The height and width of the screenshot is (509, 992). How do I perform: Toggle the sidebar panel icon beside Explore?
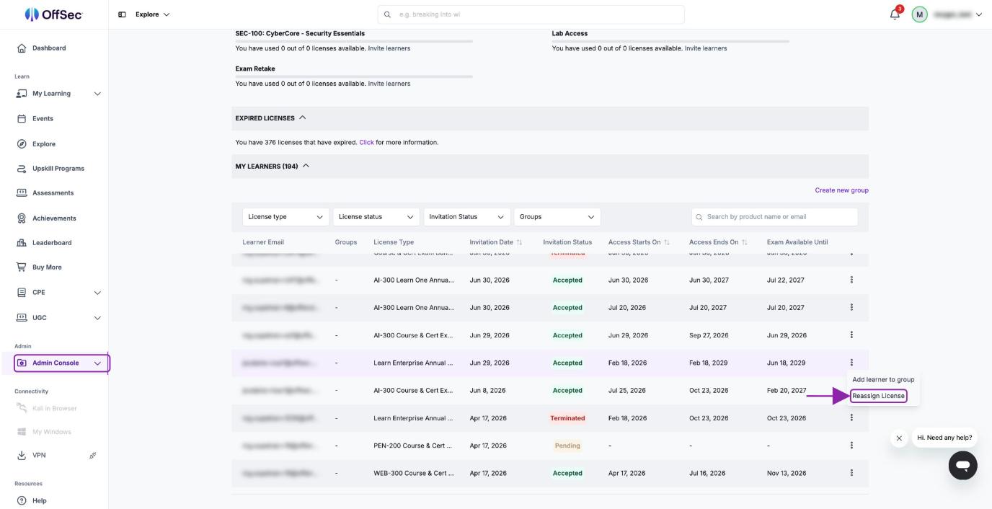(x=122, y=14)
